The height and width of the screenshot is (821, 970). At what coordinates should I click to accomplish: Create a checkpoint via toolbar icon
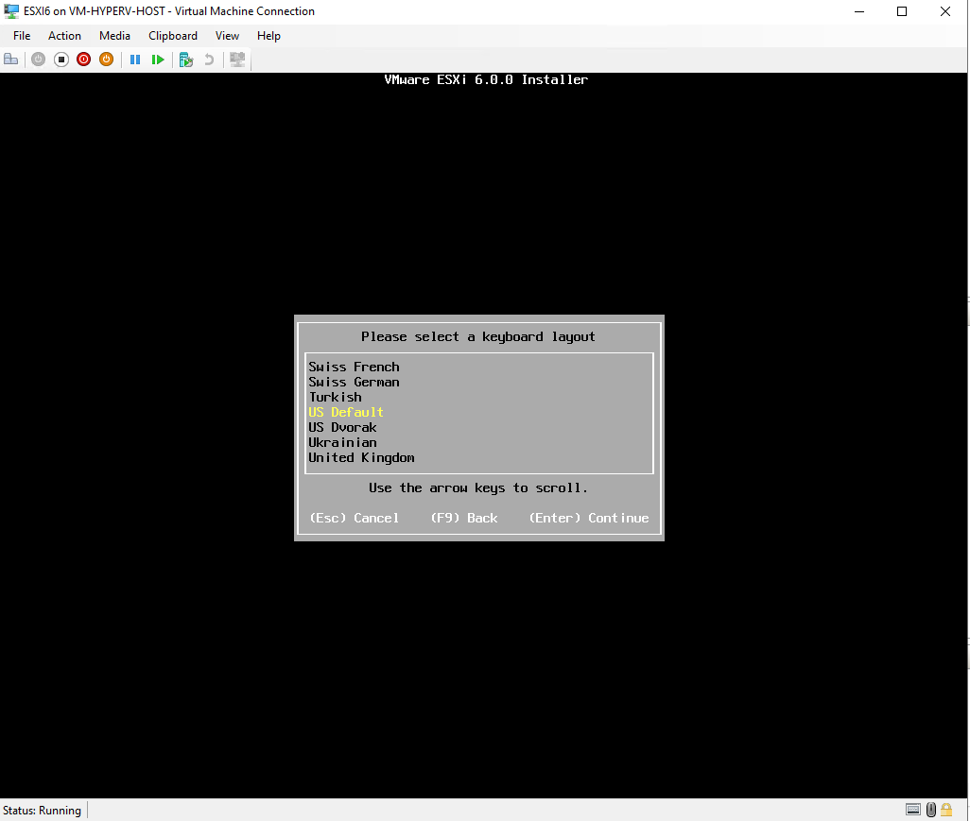coord(186,60)
